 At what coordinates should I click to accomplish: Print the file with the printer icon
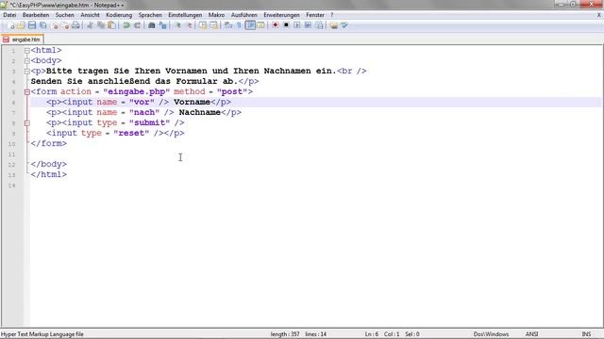(75, 25)
